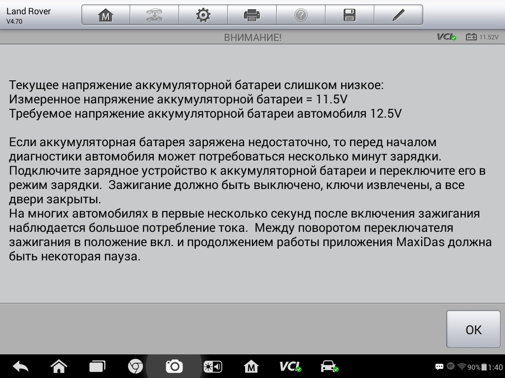Click the pencil edit icon
The image size is (505, 378).
click(x=398, y=15)
